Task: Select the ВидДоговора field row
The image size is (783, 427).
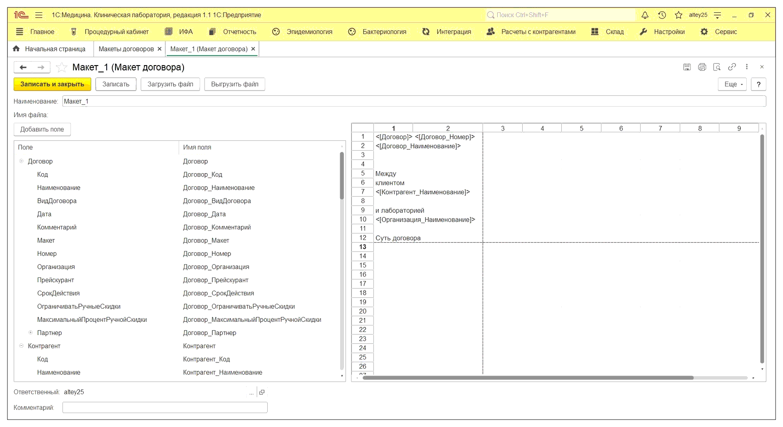Action: tap(177, 201)
